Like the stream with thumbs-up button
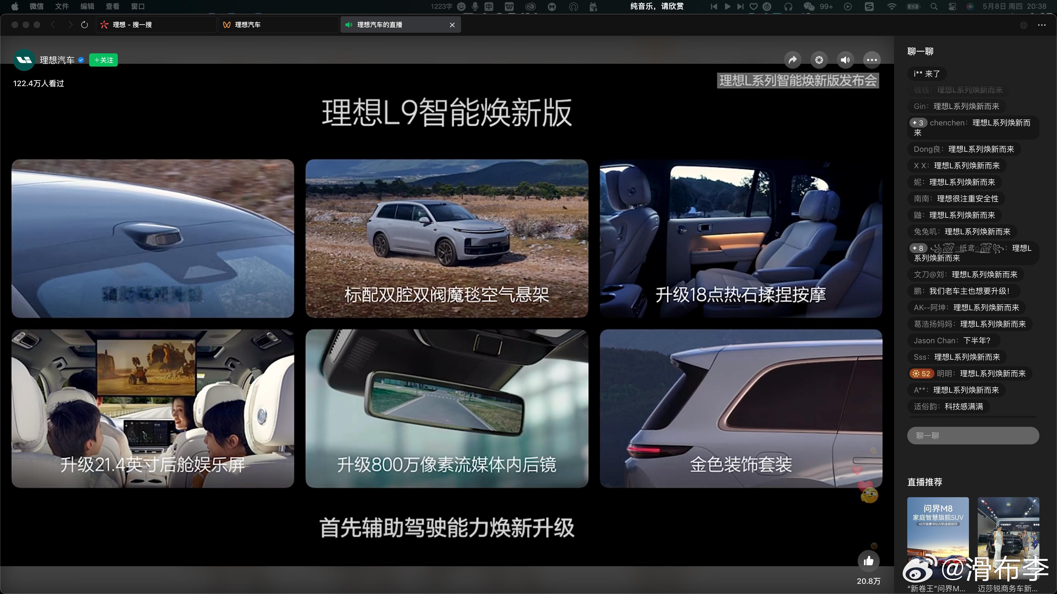This screenshot has height=594, width=1057. [869, 561]
